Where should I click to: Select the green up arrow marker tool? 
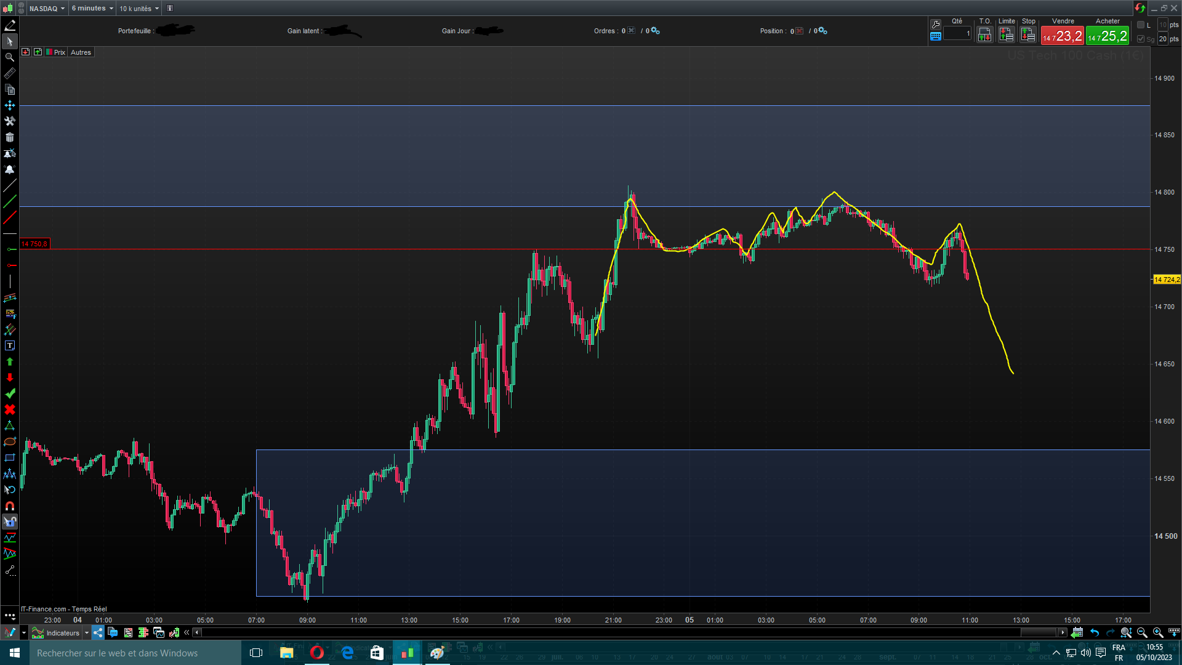point(10,362)
